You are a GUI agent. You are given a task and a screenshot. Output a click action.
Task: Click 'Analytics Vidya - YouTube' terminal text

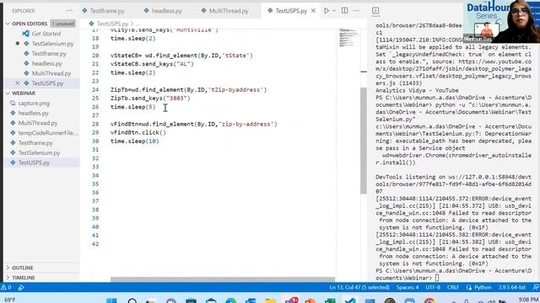[417, 90]
